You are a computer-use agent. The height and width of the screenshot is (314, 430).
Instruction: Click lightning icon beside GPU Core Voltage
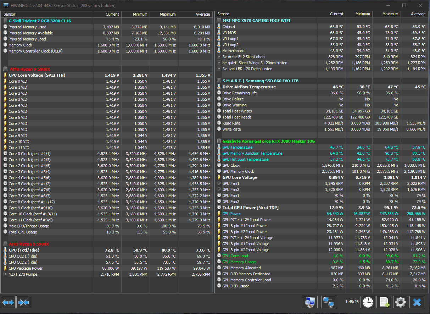click(x=219, y=177)
